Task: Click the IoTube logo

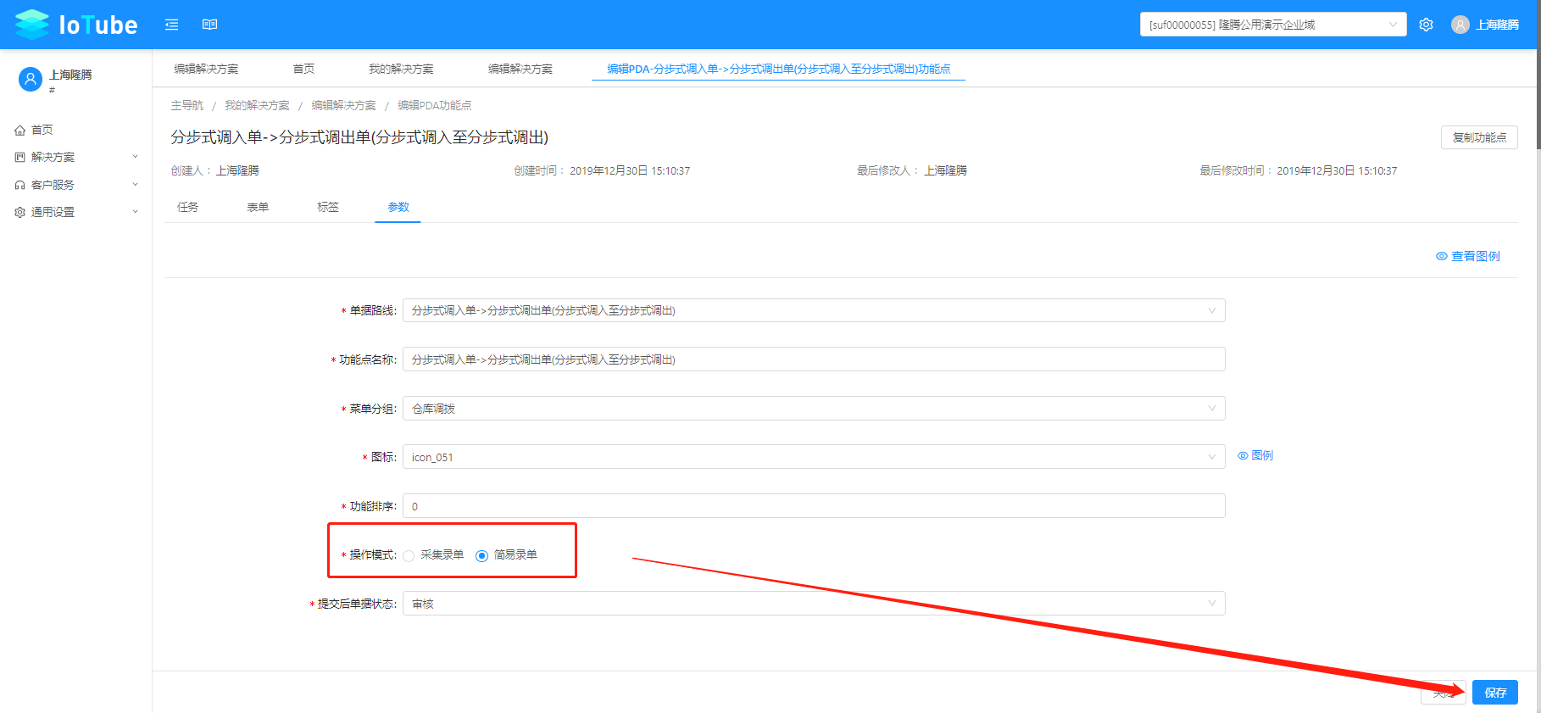Action: pos(76,25)
